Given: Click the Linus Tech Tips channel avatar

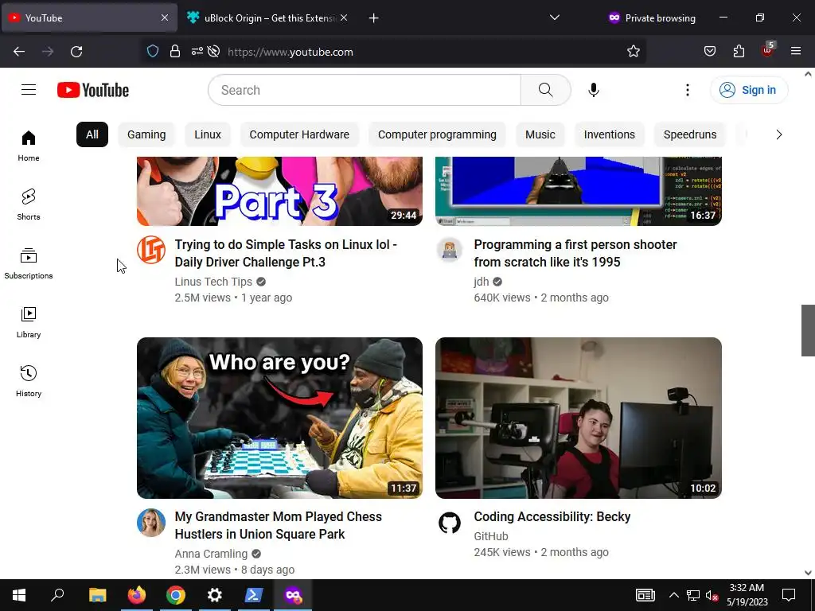Looking at the screenshot, I should pyautogui.click(x=151, y=250).
